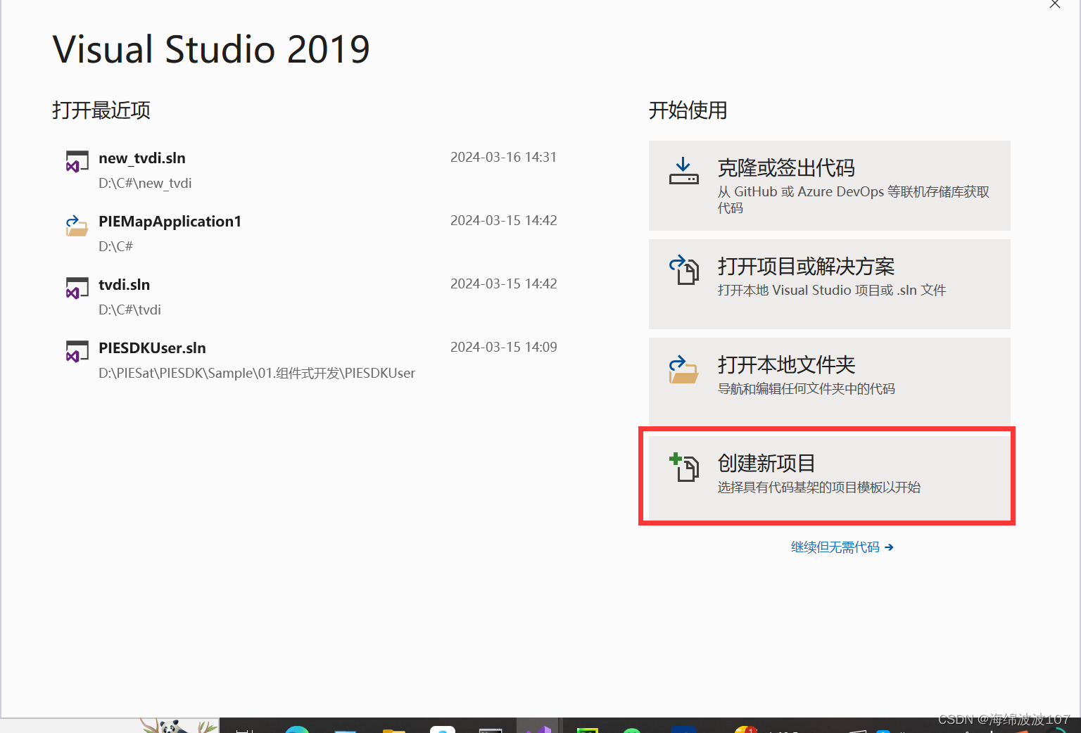Click 选择具有代码基架的项目模板以开始 description
Viewport: 1081px width, 733px height.
click(818, 487)
